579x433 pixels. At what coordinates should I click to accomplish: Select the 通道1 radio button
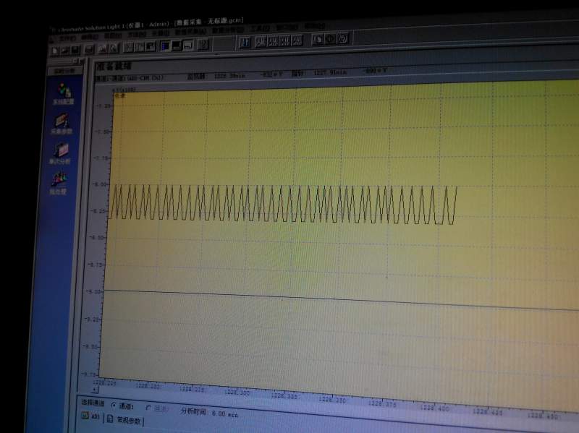click(x=114, y=406)
